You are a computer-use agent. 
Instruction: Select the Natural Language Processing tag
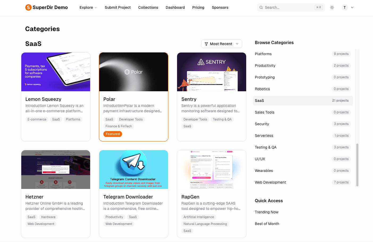click(x=205, y=224)
